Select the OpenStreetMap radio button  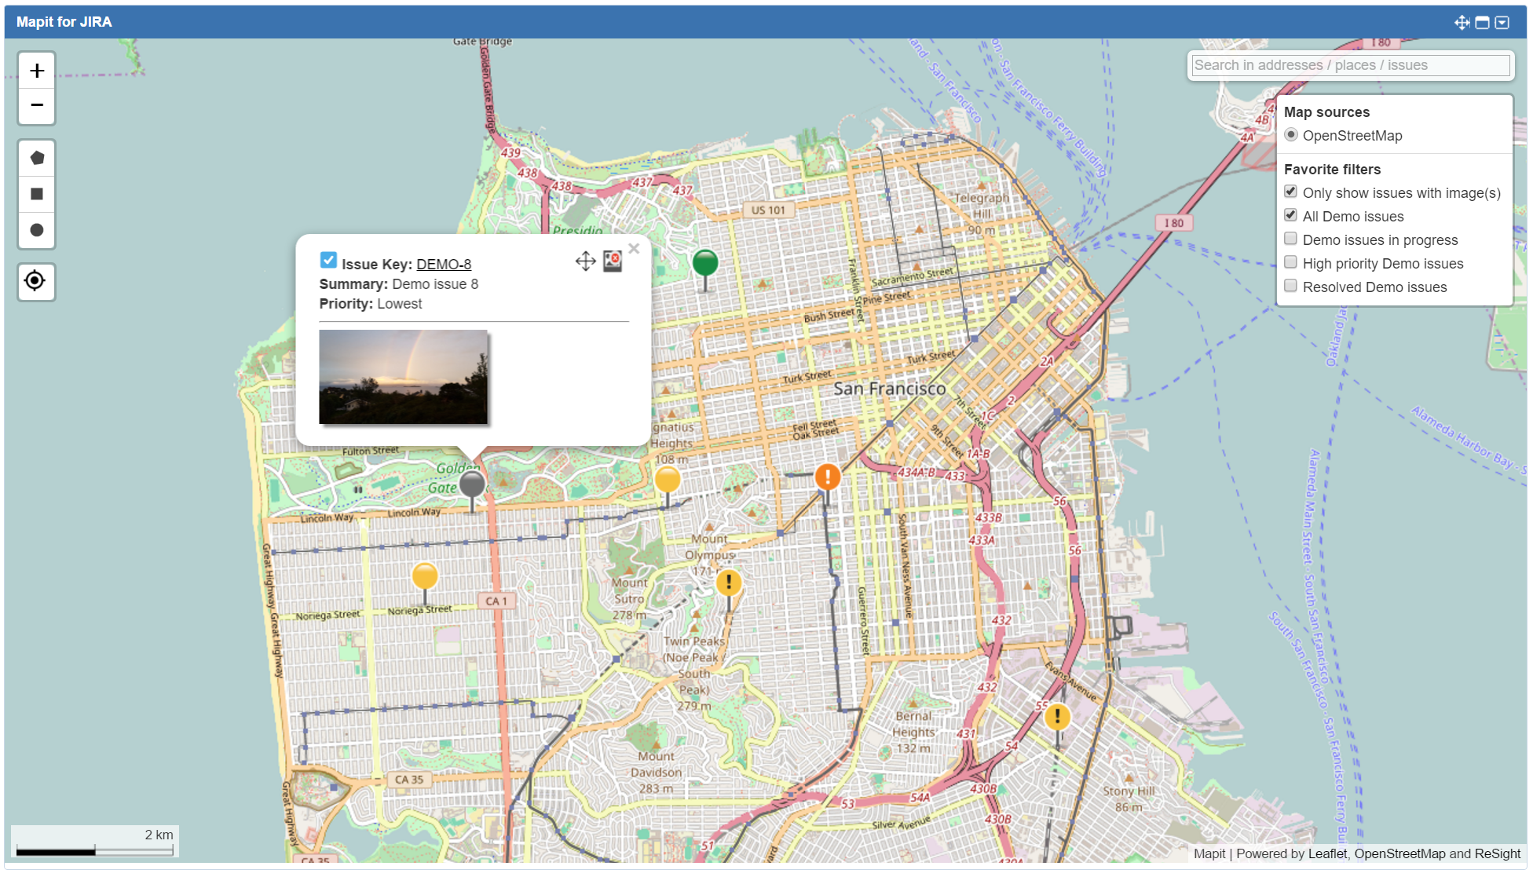pyautogui.click(x=1290, y=135)
